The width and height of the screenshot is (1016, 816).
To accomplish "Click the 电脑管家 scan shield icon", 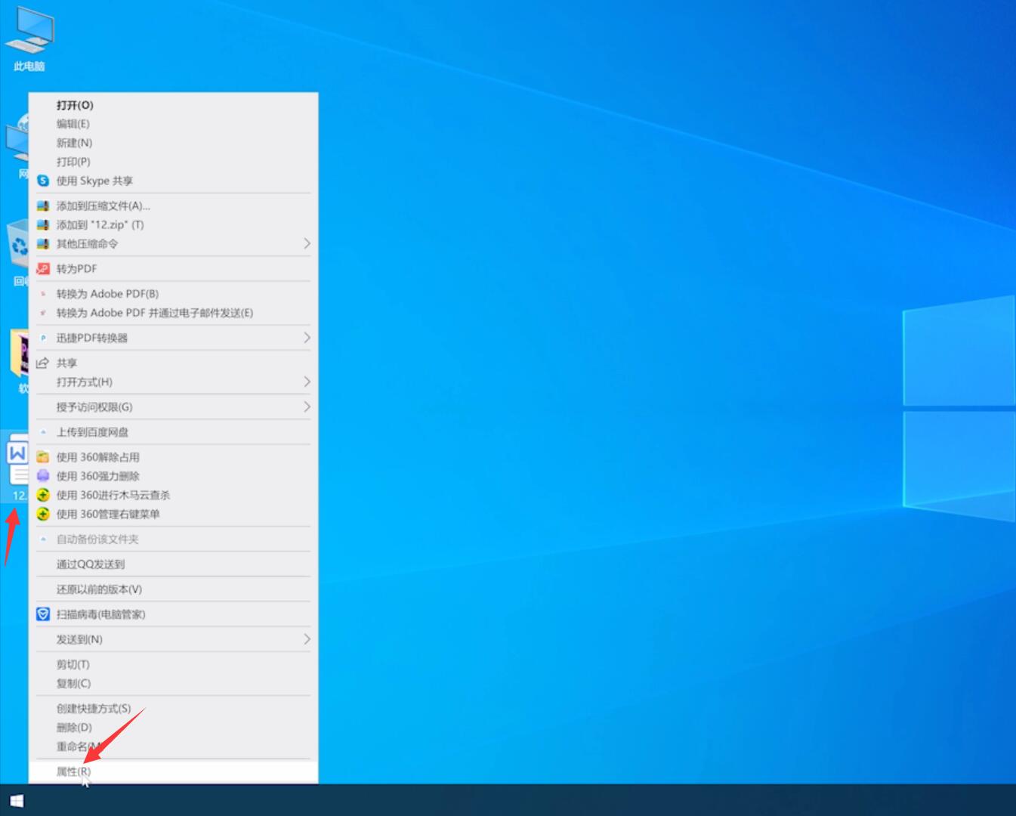I will [43, 614].
